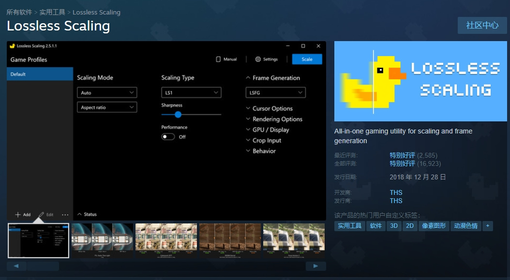
Task: Open the Scaling Mode Auto dropdown
Action: (x=107, y=93)
